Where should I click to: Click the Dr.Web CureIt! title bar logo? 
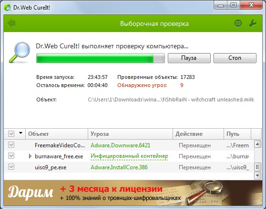click(x=7, y=8)
